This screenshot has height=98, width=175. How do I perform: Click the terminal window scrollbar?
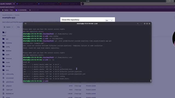click(151, 81)
